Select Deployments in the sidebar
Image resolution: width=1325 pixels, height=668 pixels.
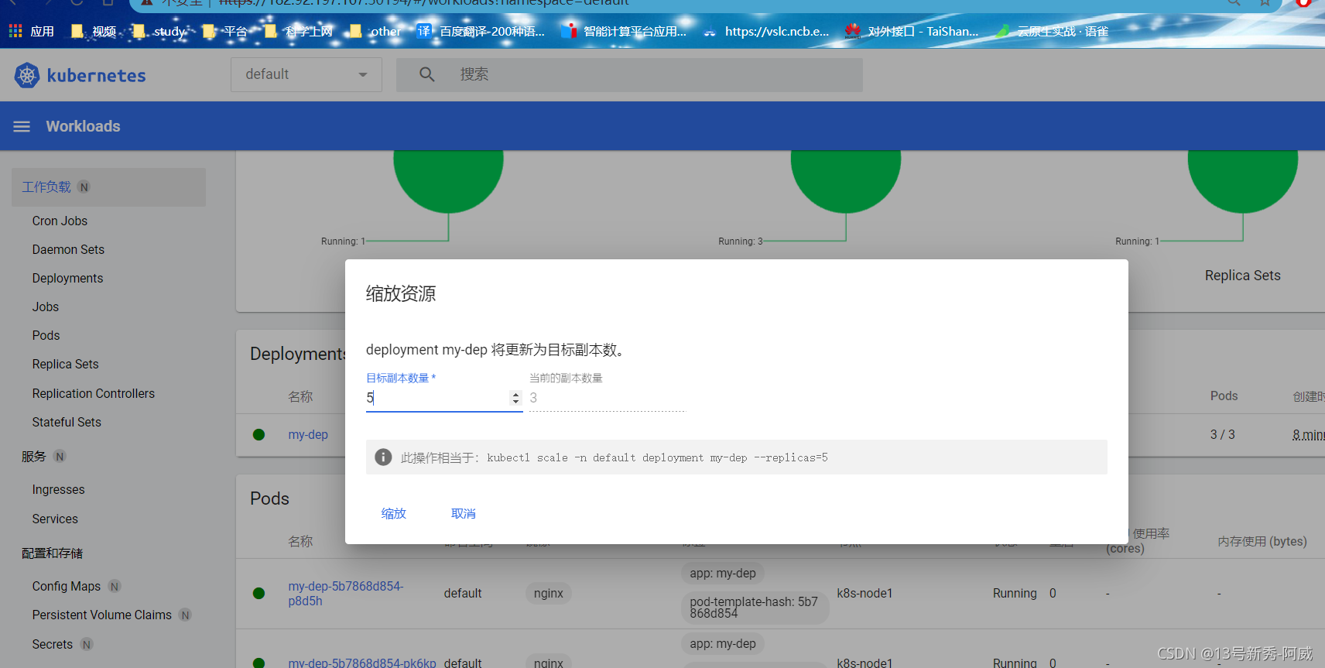point(67,278)
